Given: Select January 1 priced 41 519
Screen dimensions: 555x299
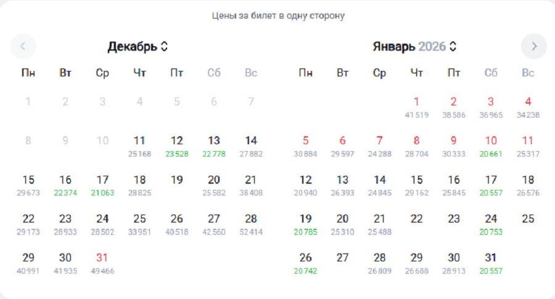Looking at the screenshot, I should pos(417,107).
